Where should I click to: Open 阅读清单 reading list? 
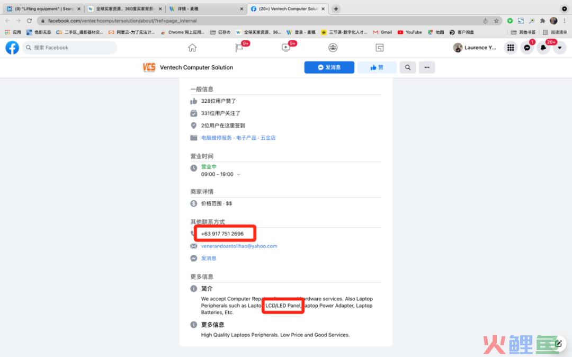(555, 32)
